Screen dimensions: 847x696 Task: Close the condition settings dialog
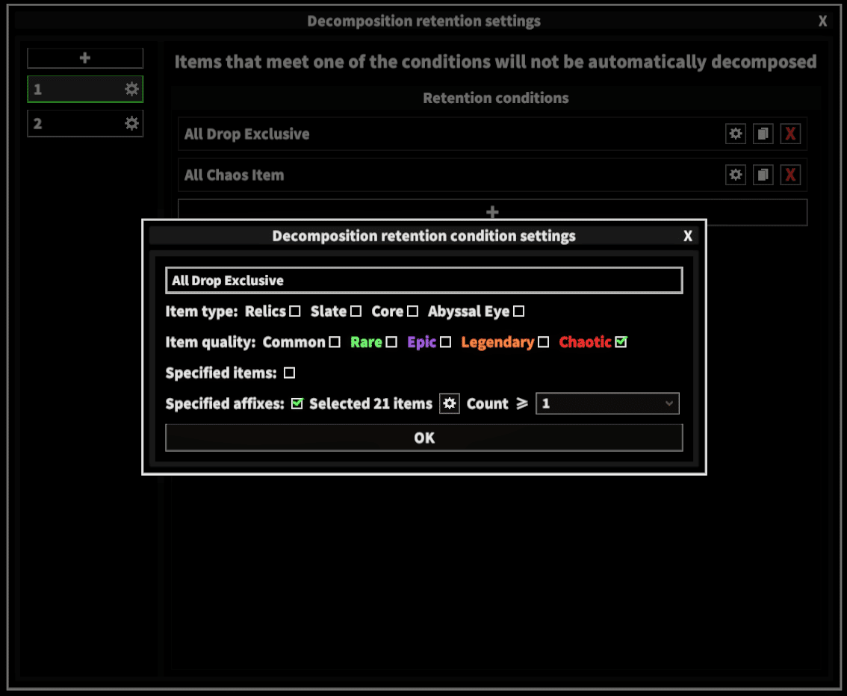pyautogui.click(x=688, y=236)
